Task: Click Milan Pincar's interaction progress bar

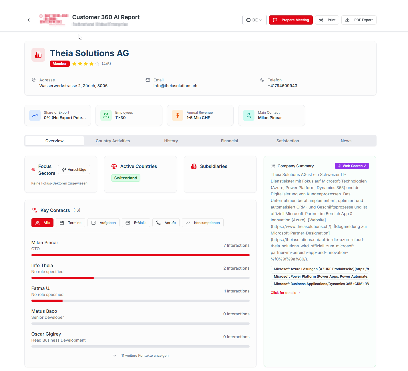Action: pyautogui.click(x=140, y=255)
